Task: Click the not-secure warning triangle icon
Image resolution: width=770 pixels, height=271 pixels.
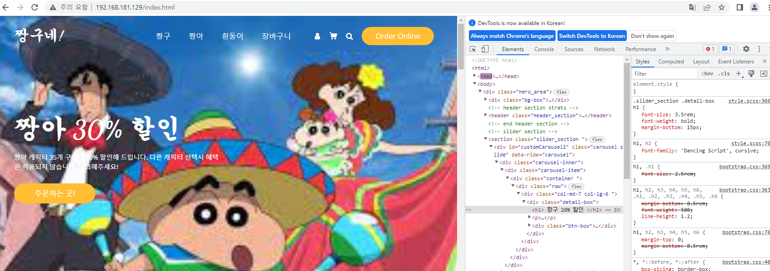Action: 53,7
